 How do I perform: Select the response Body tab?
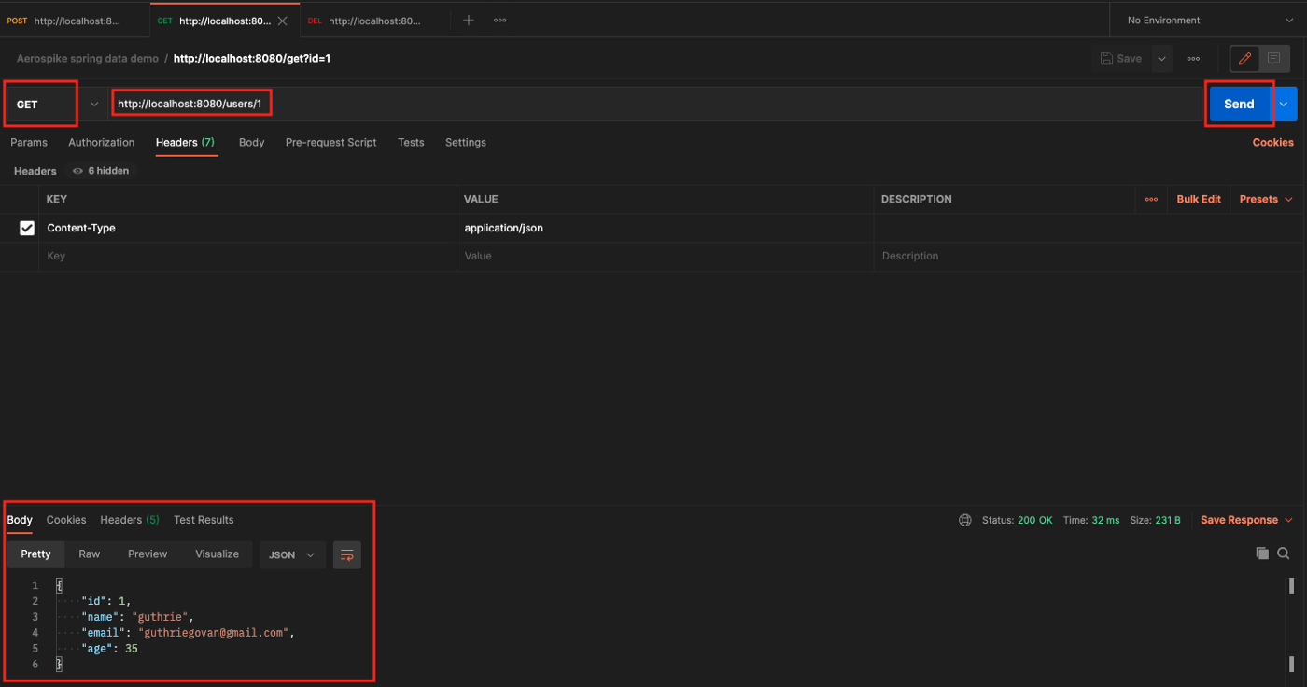20,520
